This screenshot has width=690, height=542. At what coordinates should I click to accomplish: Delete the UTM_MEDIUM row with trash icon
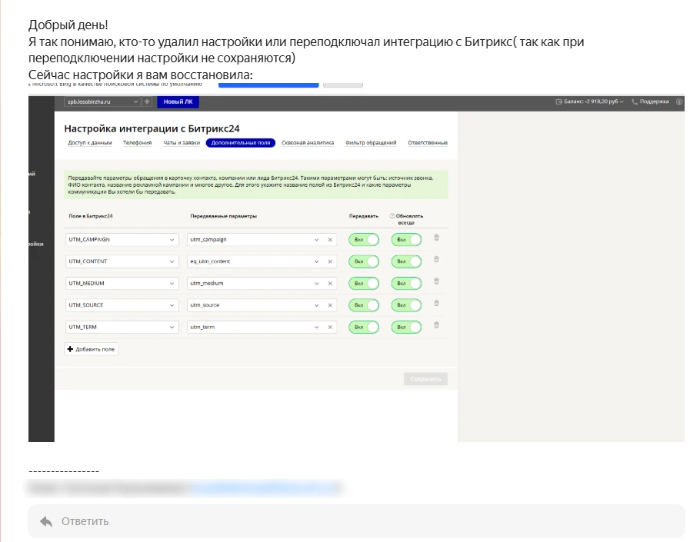tap(436, 281)
